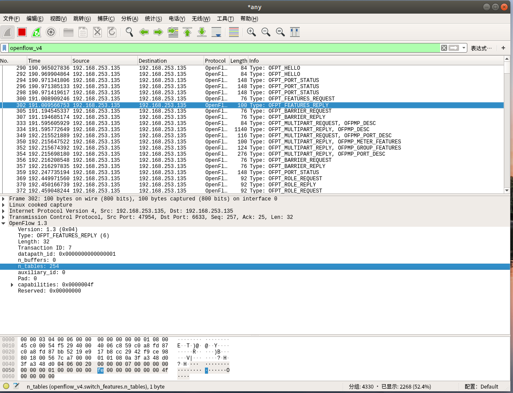
Task: Clear the display filter
Action: tap(444, 48)
